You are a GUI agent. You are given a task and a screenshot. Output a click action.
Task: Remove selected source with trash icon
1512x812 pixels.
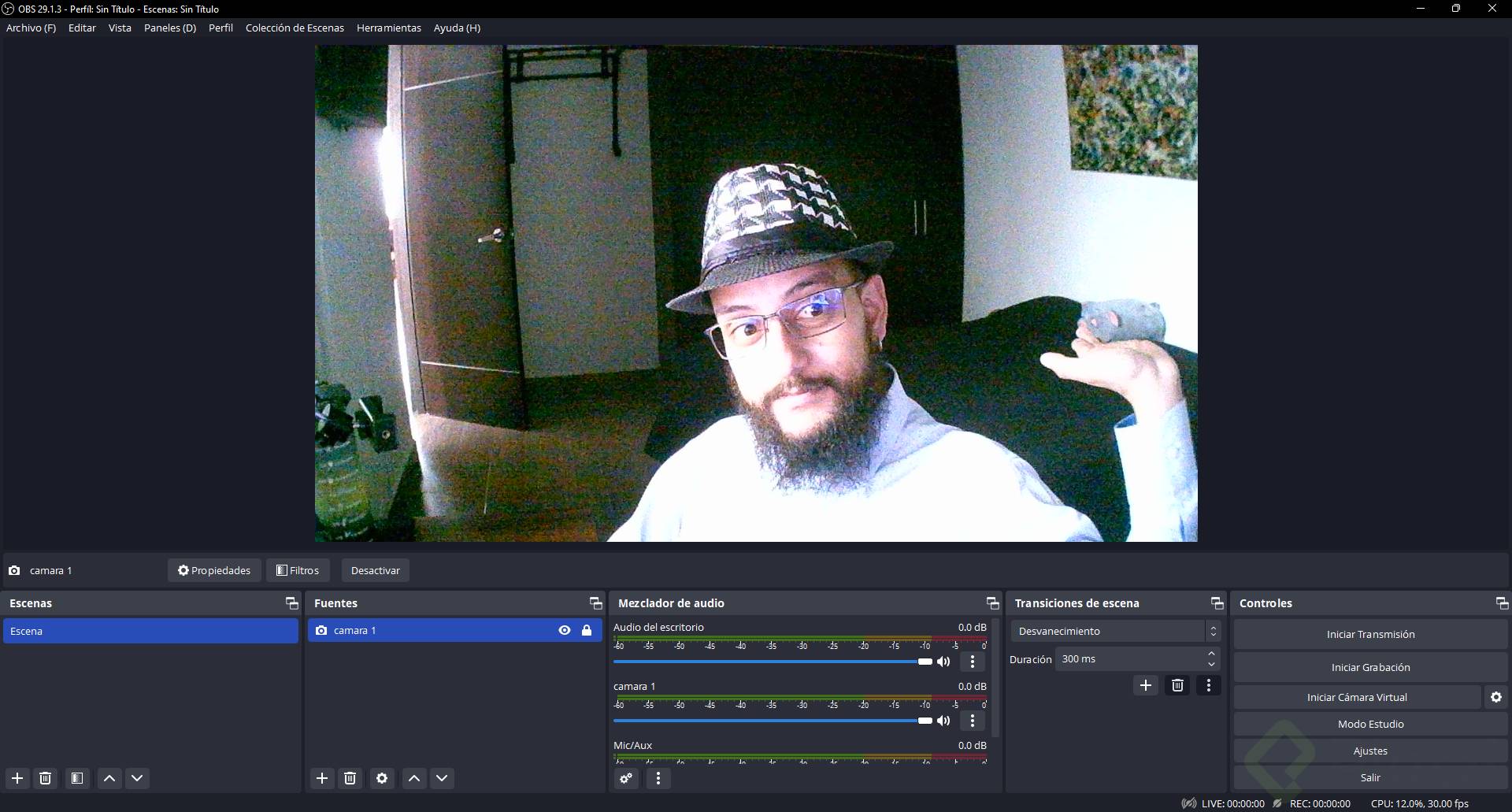click(x=350, y=778)
